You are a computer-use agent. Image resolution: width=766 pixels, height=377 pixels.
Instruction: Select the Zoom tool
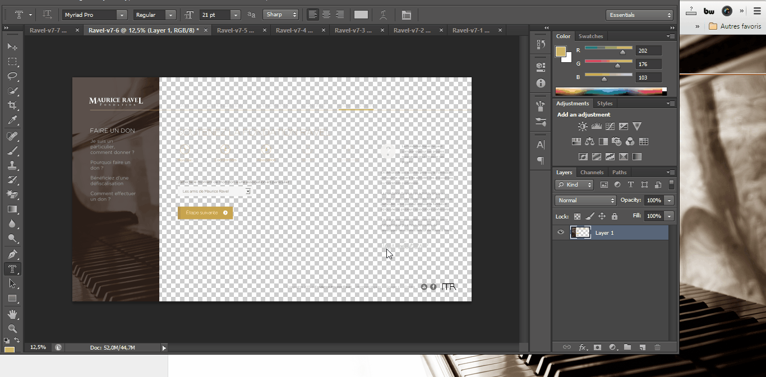click(12, 329)
